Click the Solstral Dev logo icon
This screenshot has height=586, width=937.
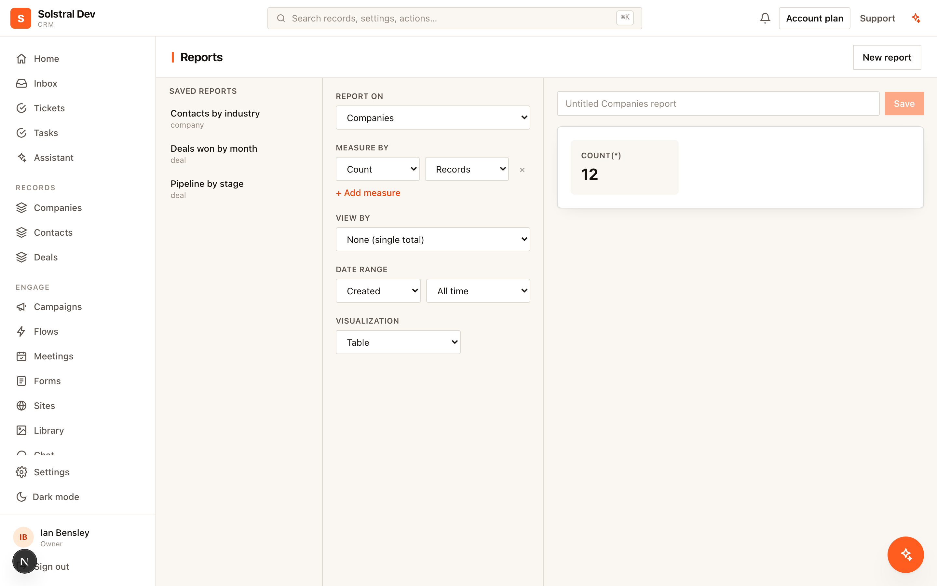click(x=21, y=18)
